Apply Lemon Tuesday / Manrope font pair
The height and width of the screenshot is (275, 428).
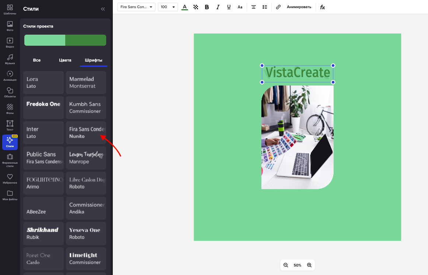[86, 158]
